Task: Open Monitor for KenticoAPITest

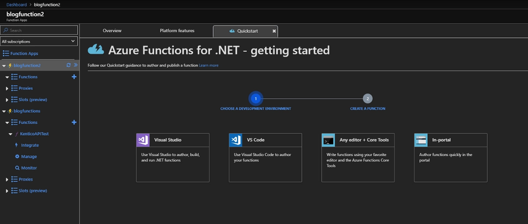Action: (17, 168)
